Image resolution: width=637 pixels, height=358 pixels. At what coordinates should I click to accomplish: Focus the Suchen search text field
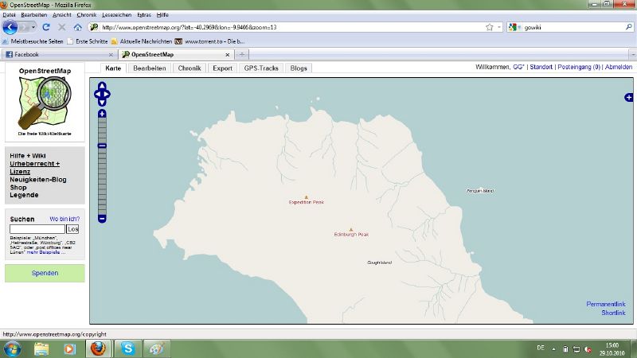[37, 229]
